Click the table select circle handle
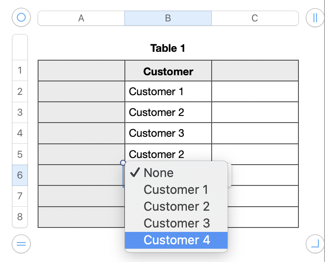The height and width of the screenshot is (262, 325). point(21,18)
